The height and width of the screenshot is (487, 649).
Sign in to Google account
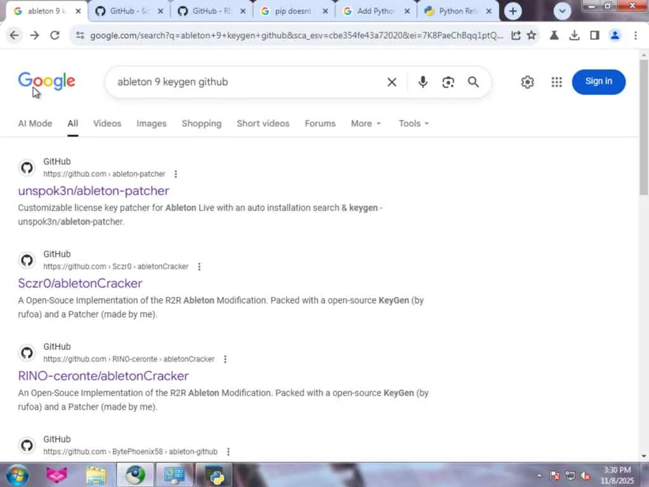click(x=598, y=82)
